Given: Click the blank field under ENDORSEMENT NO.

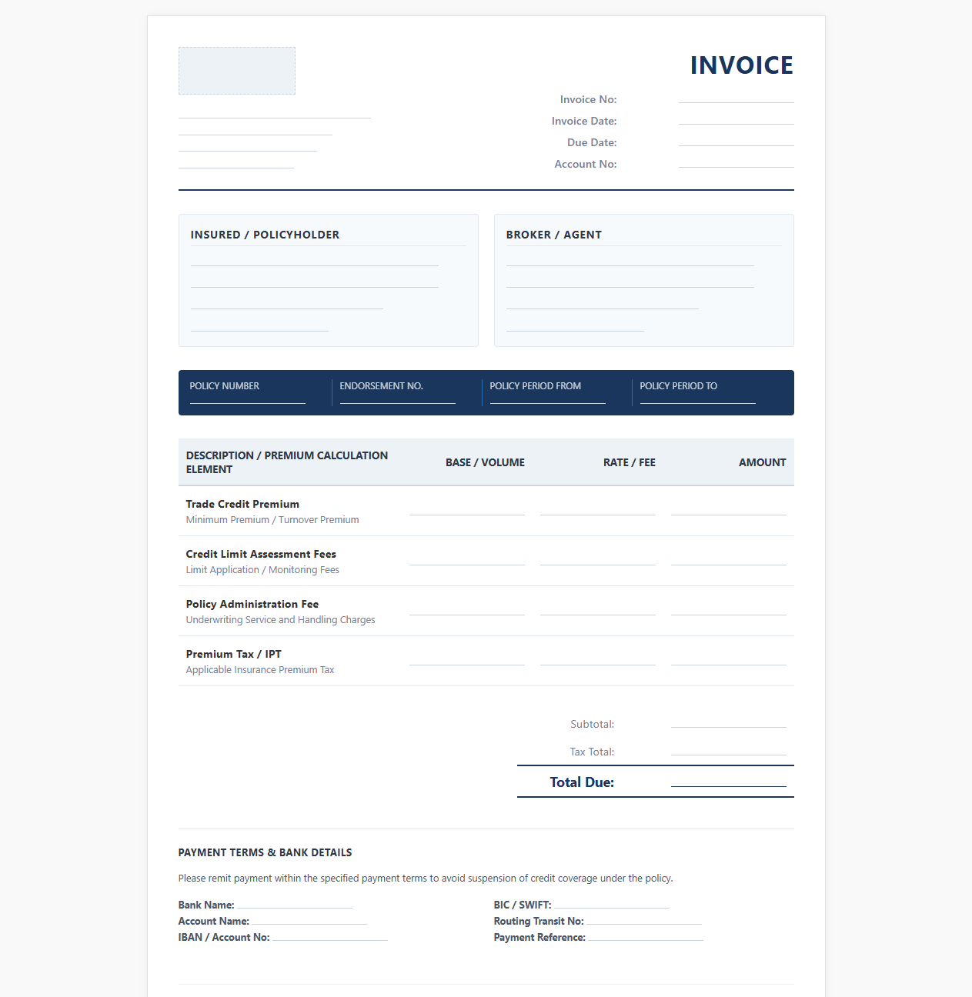Looking at the screenshot, I should [398, 398].
